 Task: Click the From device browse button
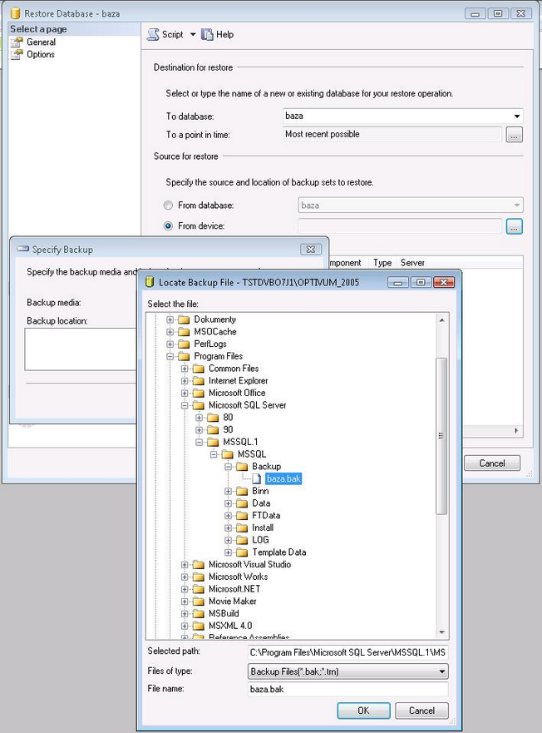pyautogui.click(x=514, y=227)
